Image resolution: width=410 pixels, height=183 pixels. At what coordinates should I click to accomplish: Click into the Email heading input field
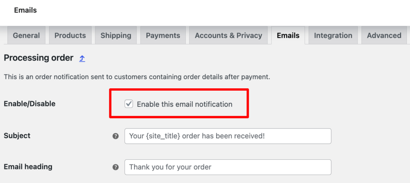[228, 167]
